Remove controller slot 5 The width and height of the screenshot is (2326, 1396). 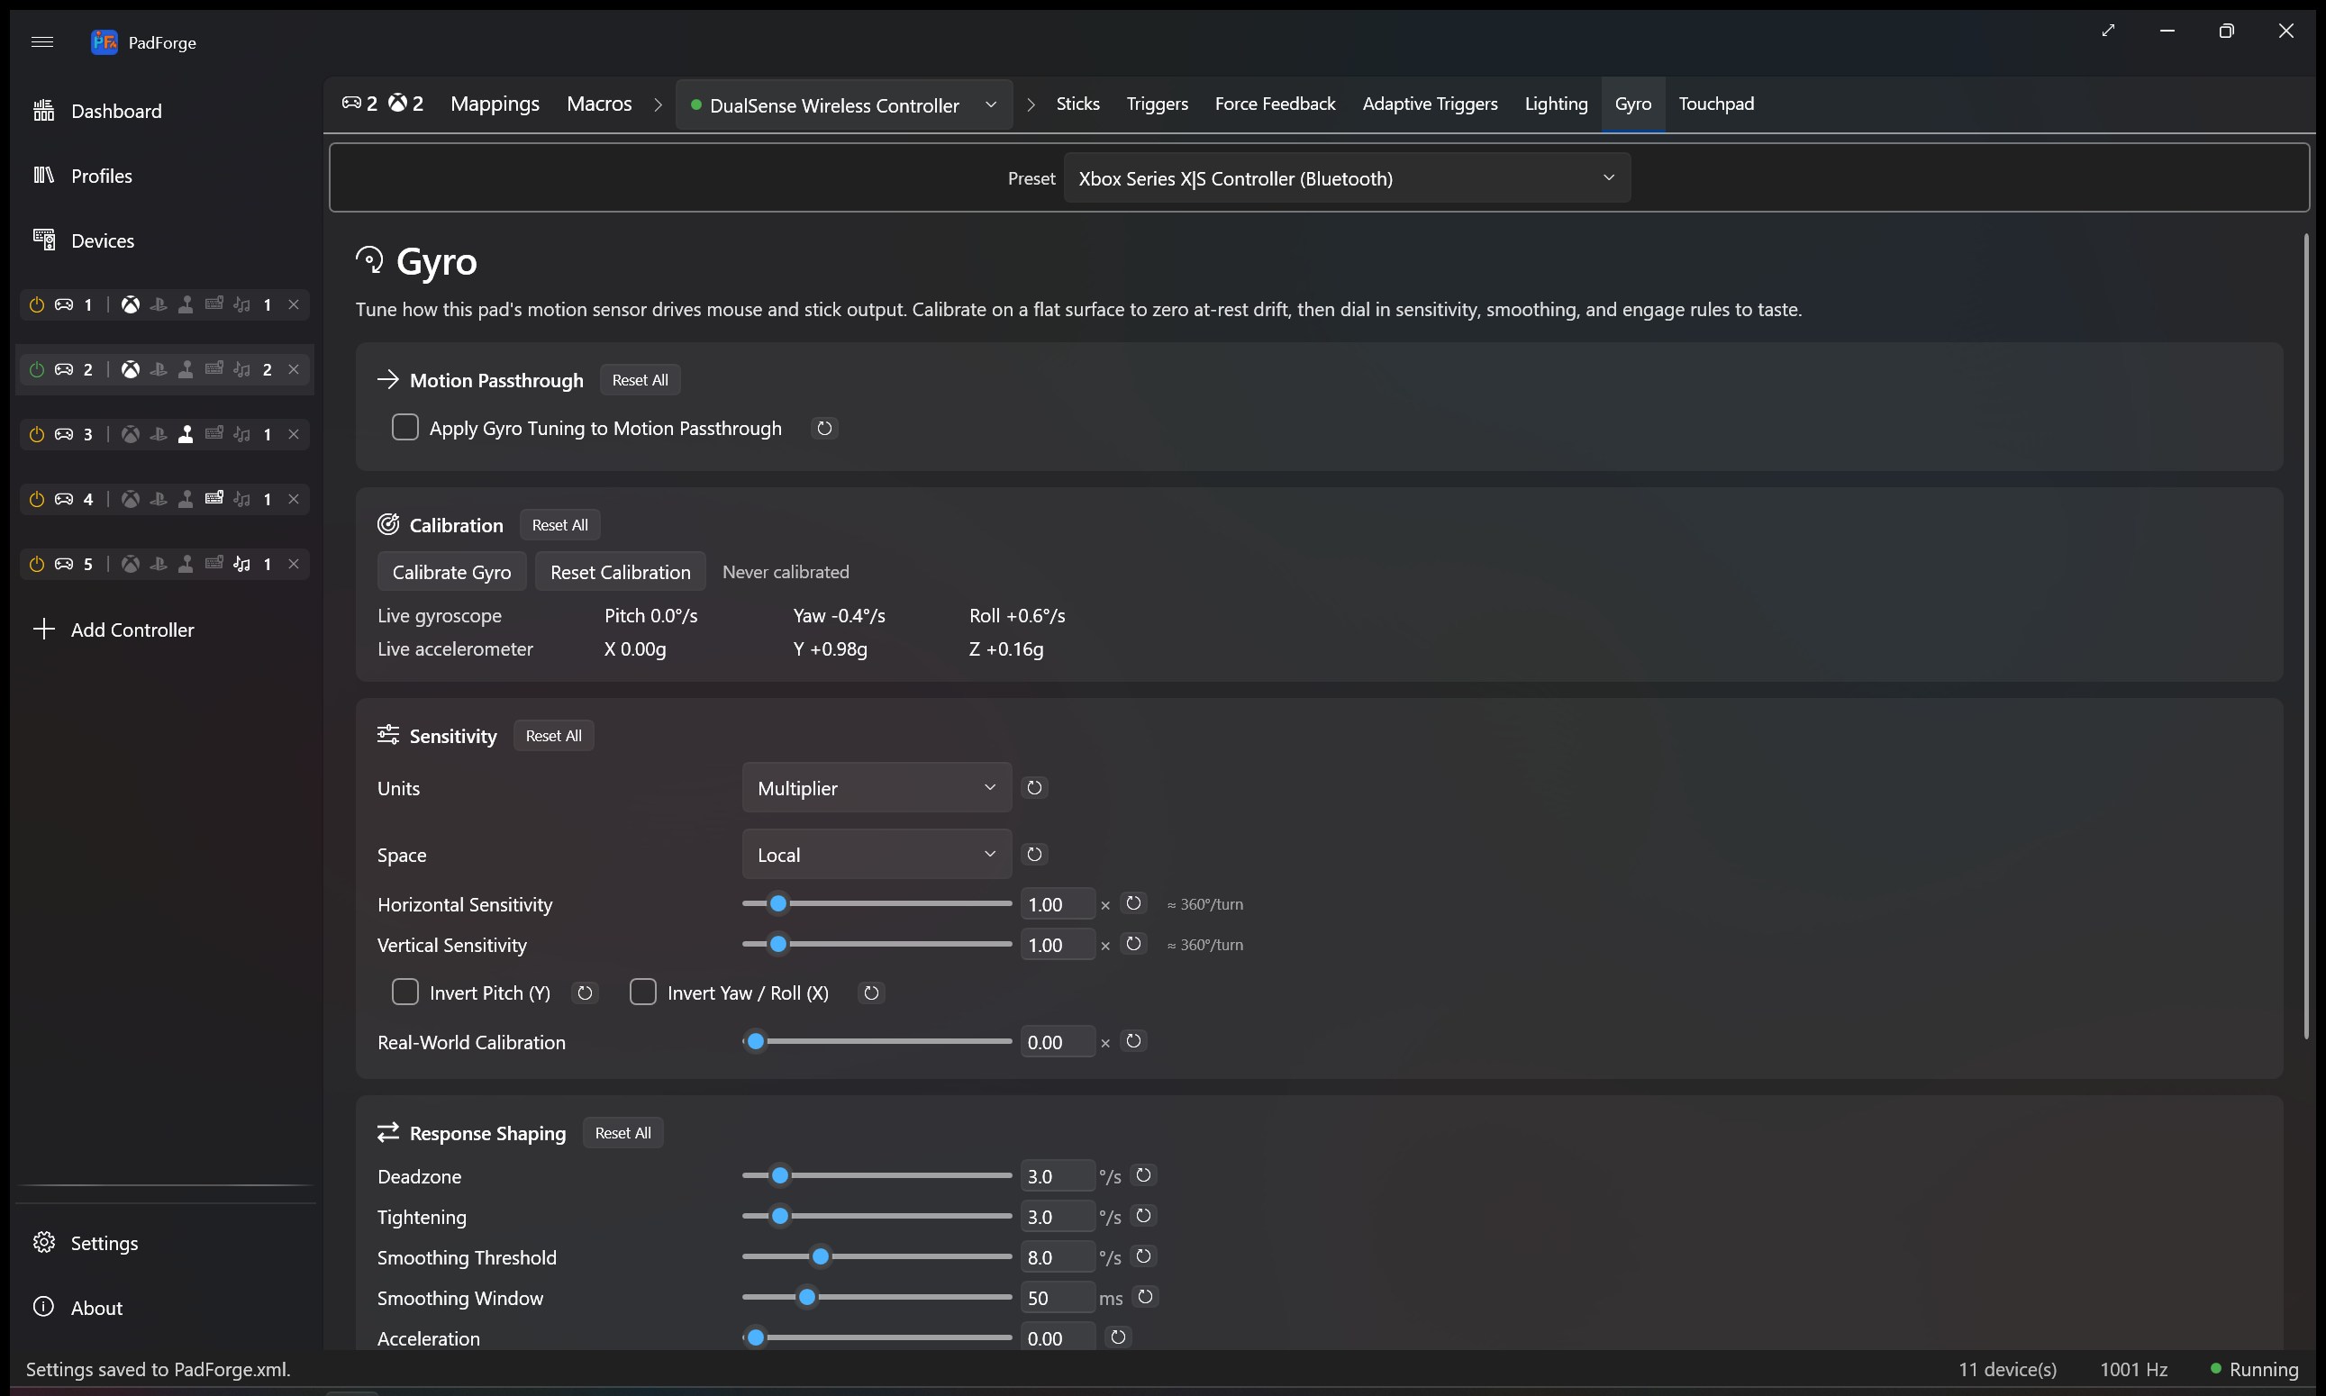294,565
